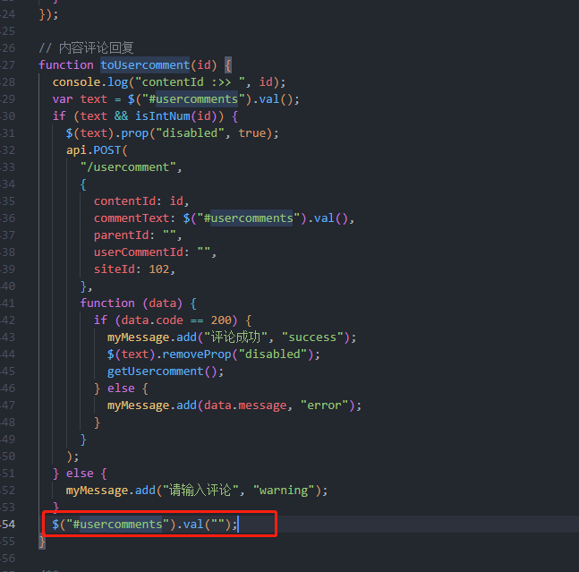Click "请输入评论" warning string
The width and height of the screenshot is (579, 572).
point(200,490)
